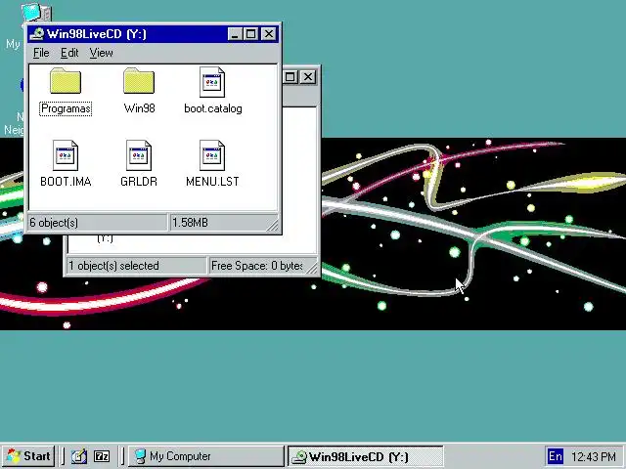
Task: Click the Win98LiveCD (Y:) title bar
Action: point(153,34)
